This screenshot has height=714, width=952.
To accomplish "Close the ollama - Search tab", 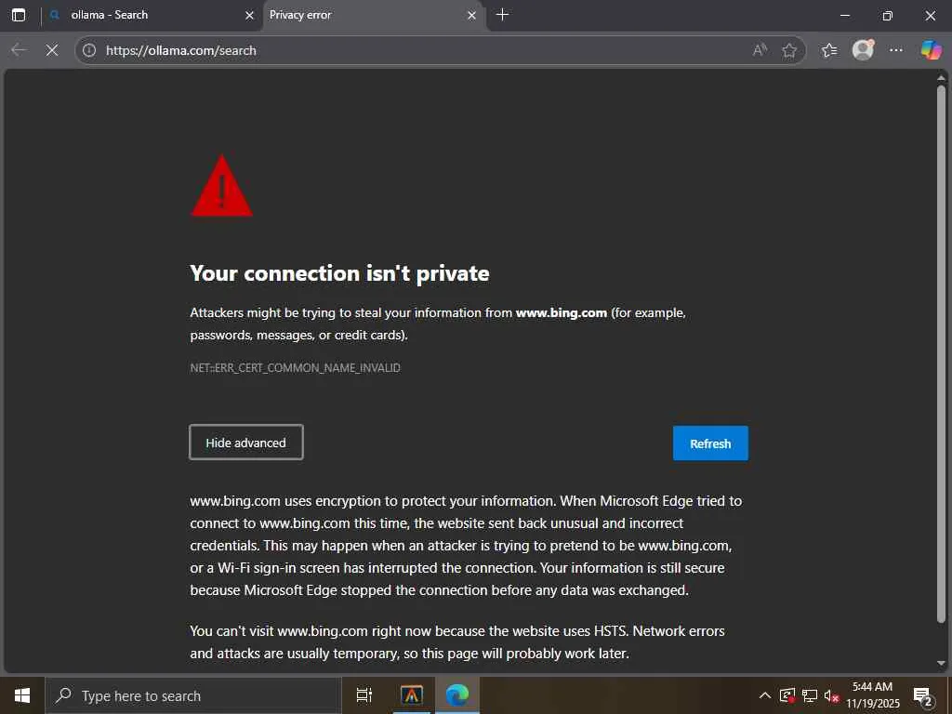I will point(249,15).
